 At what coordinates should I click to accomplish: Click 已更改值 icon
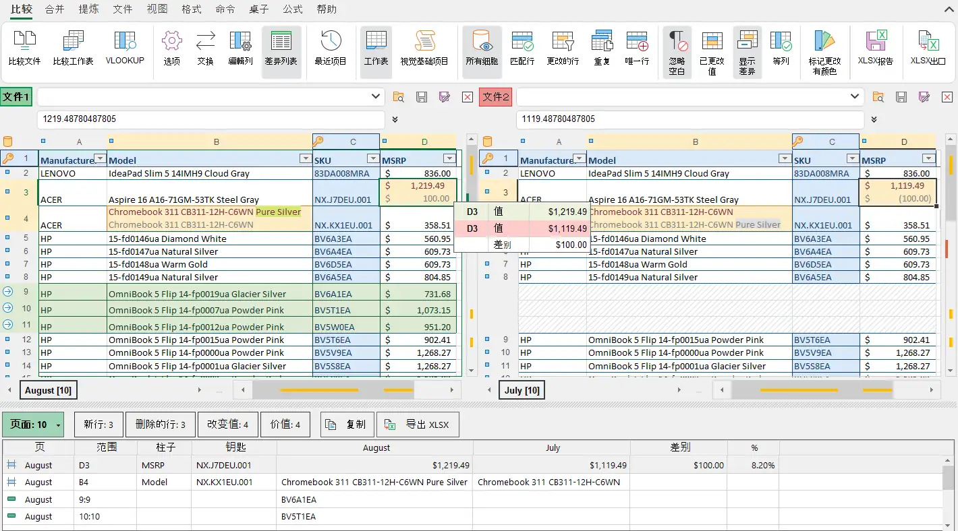tap(712, 53)
